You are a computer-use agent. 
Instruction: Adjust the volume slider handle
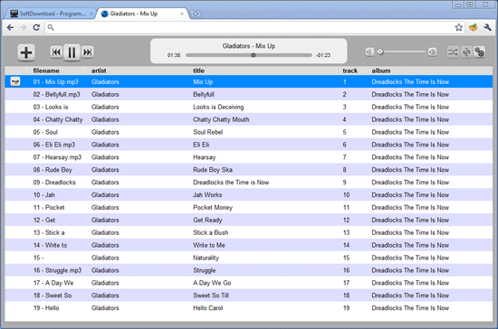pos(380,52)
